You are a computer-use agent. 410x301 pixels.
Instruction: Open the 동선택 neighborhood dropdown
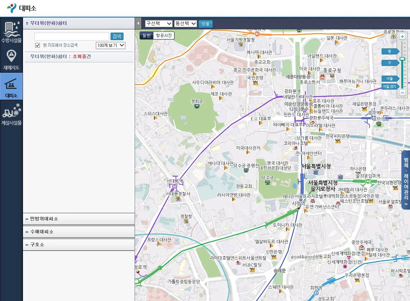(185, 24)
